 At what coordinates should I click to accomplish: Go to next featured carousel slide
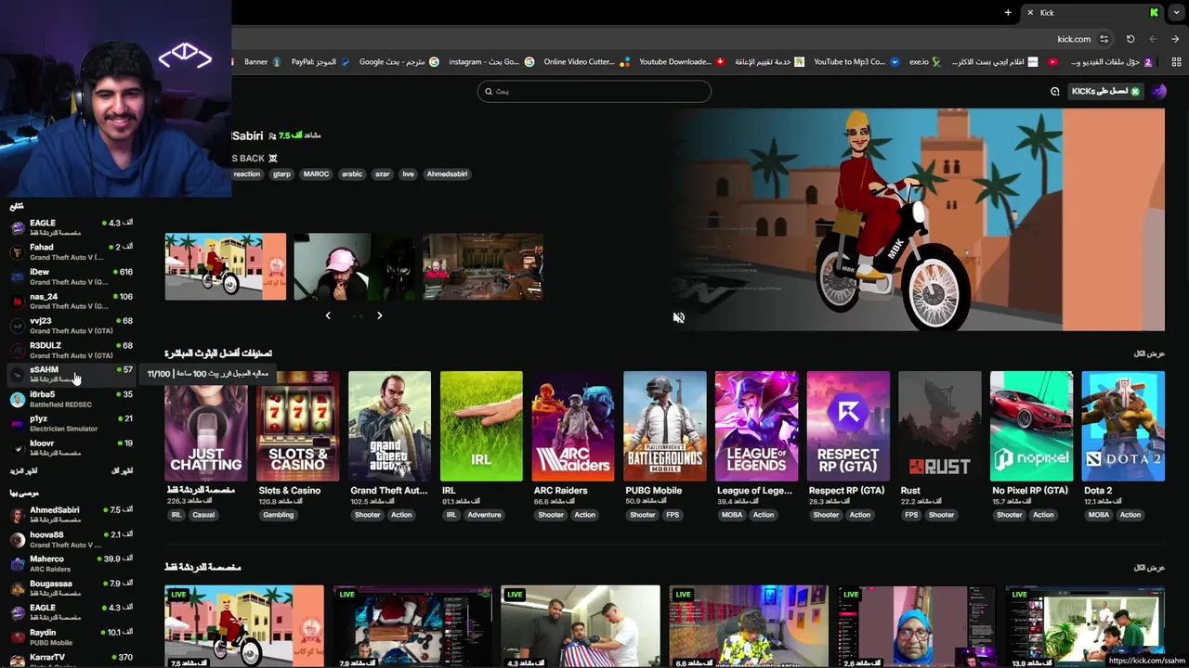pyautogui.click(x=379, y=315)
